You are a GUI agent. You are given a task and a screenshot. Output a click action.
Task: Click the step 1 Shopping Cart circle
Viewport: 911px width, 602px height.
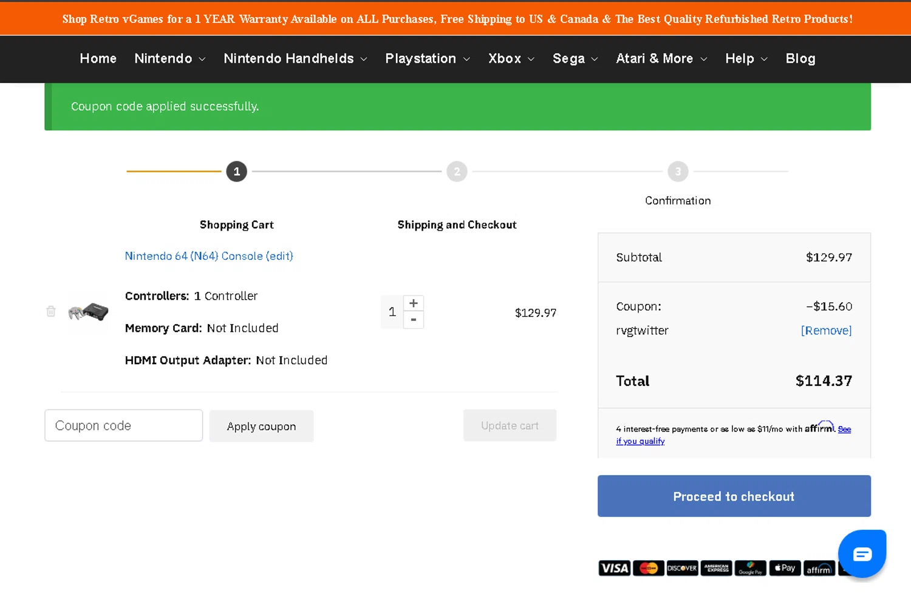click(237, 172)
